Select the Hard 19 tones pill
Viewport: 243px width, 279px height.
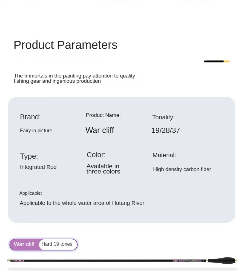pos(57,244)
